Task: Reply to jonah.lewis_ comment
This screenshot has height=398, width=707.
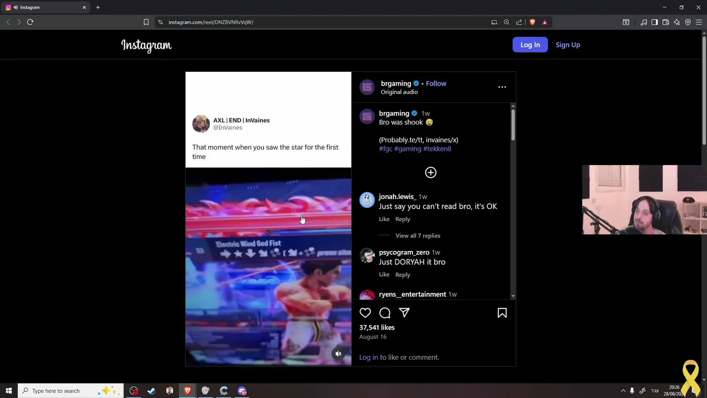Action: pyautogui.click(x=403, y=219)
